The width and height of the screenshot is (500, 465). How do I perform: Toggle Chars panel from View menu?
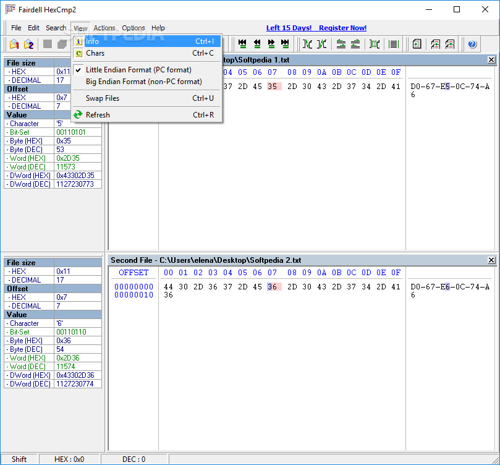coord(95,53)
